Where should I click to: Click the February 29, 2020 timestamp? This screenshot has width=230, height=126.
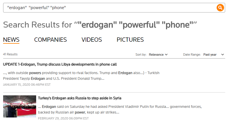(63, 118)
